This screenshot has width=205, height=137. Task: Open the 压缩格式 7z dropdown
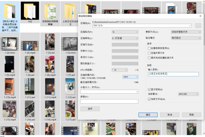(125, 32)
